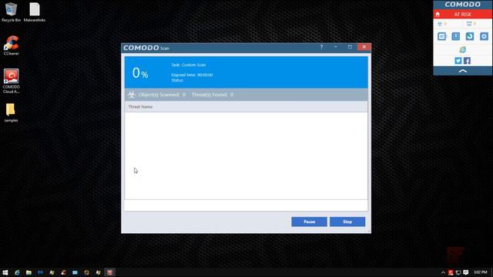This screenshot has height=277, width=493.
Task: Select the Malwarelinks file on desktop
Action: [35, 12]
